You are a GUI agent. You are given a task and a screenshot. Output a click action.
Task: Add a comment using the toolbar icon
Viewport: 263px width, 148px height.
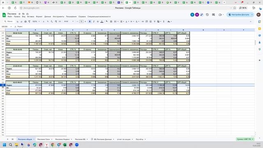point(147,21)
